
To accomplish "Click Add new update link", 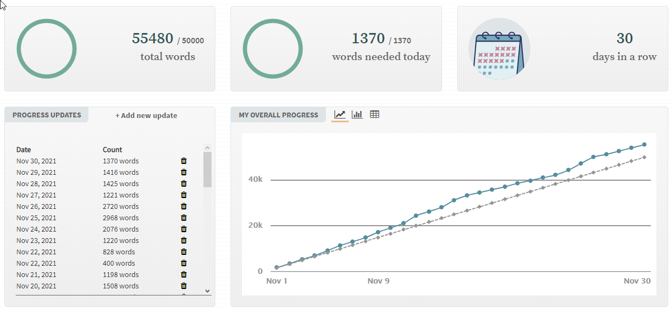I will coord(146,115).
